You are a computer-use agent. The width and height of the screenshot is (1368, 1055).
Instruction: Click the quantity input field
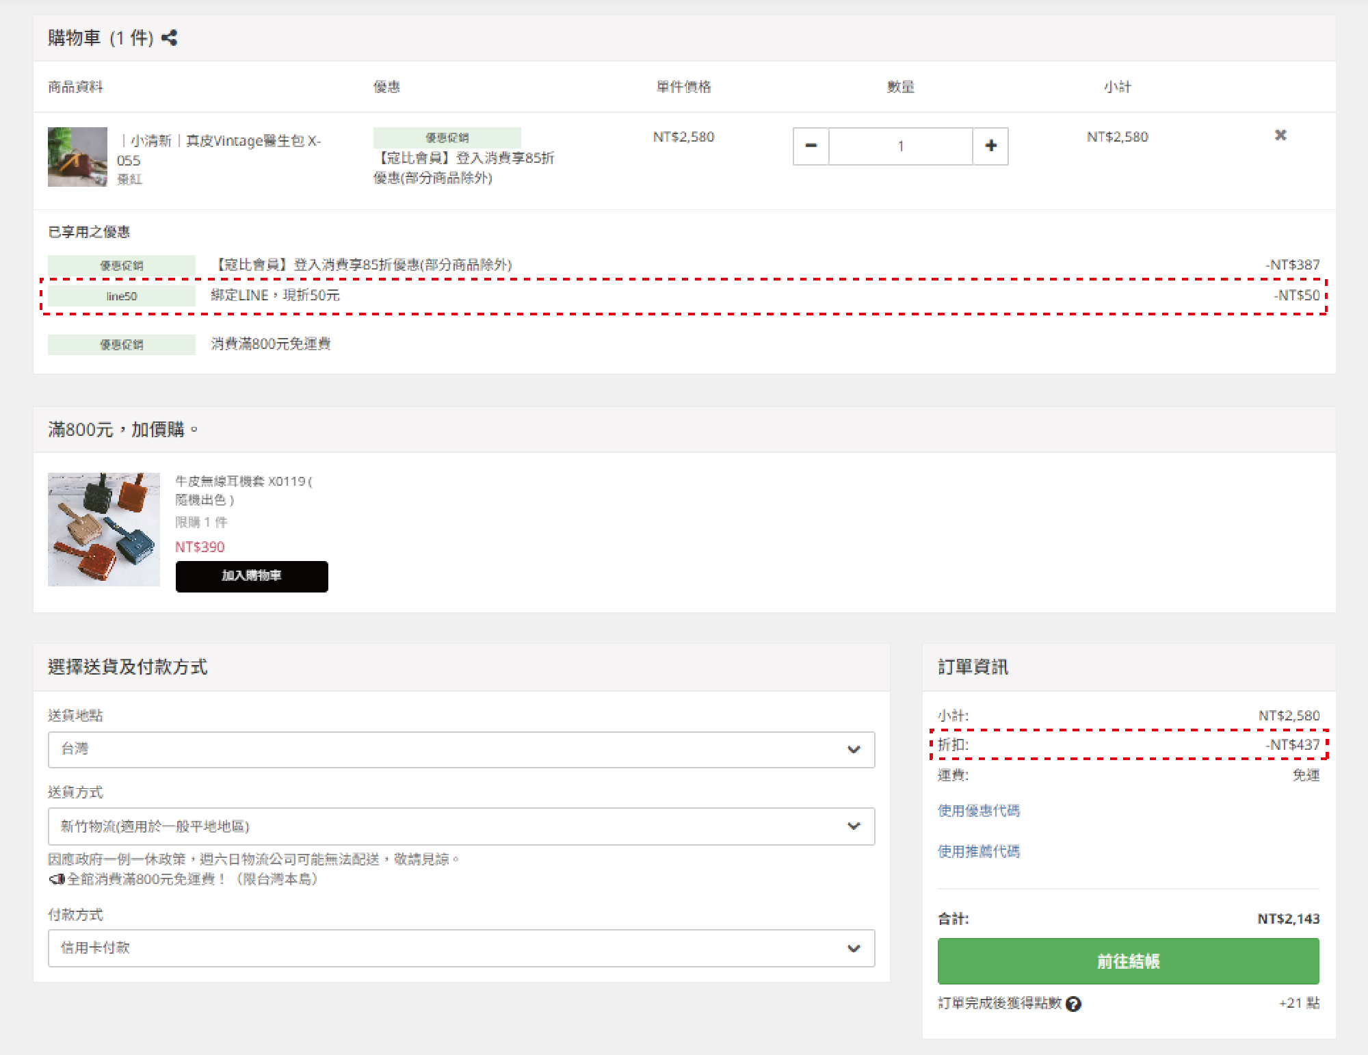pyautogui.click(x=900, y=146)
